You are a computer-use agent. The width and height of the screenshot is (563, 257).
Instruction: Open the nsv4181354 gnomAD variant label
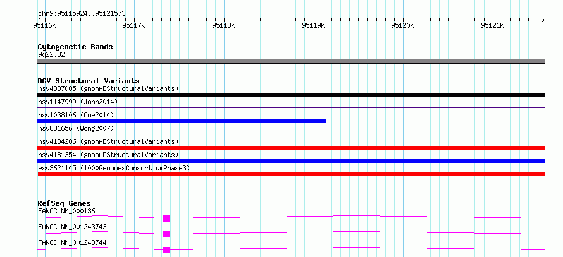click(x=108, y=155)
